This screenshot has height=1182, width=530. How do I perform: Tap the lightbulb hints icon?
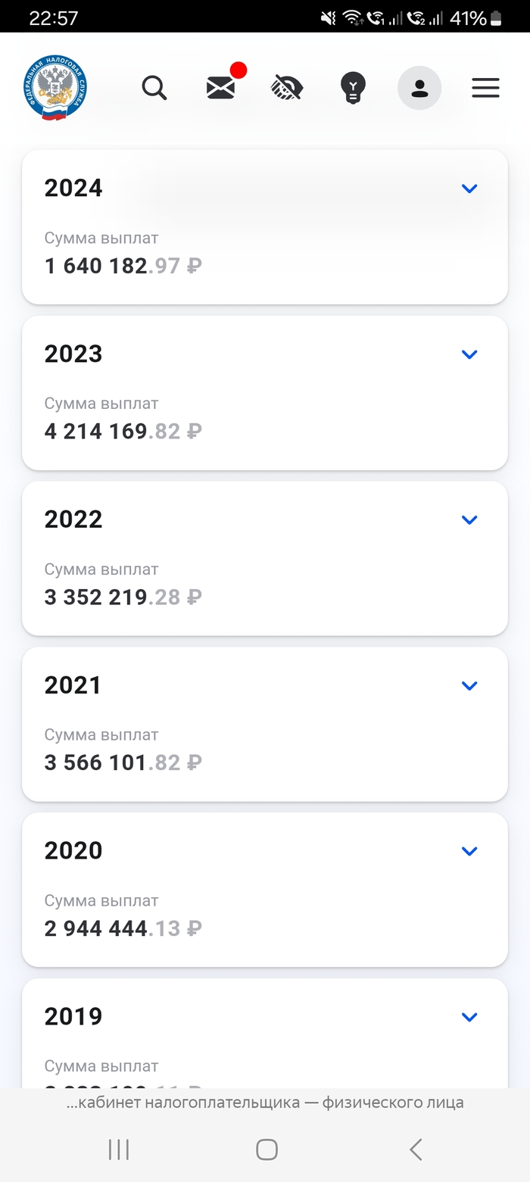(353, 88)
